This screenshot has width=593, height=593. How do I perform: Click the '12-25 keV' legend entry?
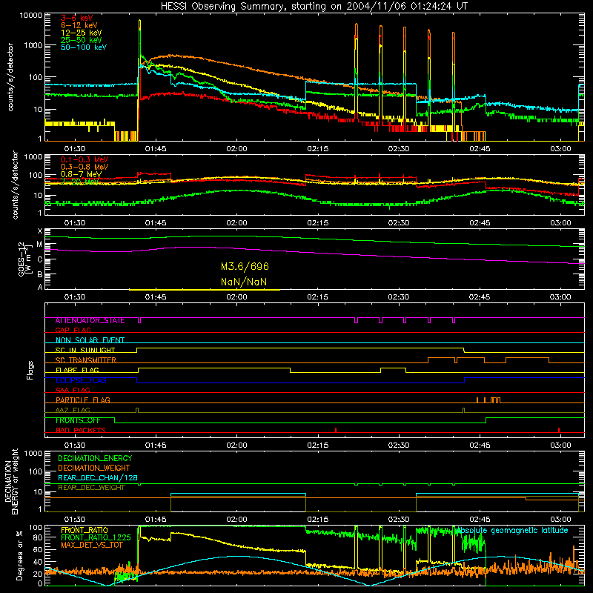pyautogui.click(x=81, y=33)
